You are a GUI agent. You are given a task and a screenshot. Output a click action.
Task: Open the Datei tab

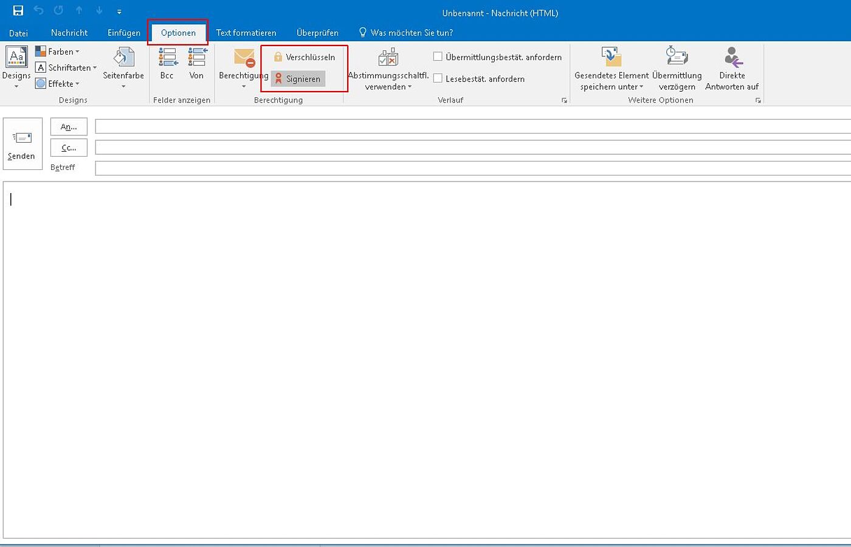[18, 33]
